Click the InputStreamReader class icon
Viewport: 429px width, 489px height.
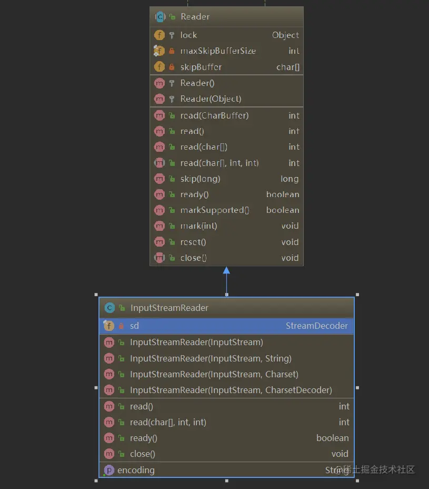point(109,308)
